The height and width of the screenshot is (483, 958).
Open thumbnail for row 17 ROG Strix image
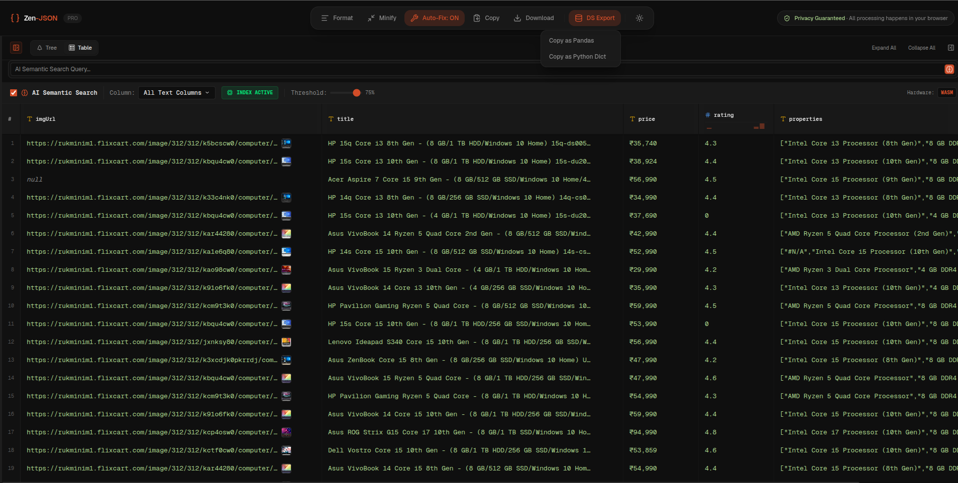[x=286, y=432]
